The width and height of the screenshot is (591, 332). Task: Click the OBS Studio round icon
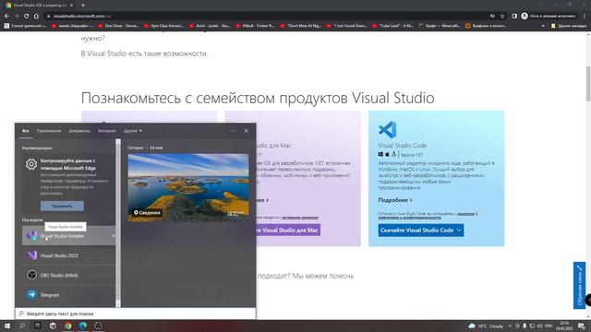32,275
